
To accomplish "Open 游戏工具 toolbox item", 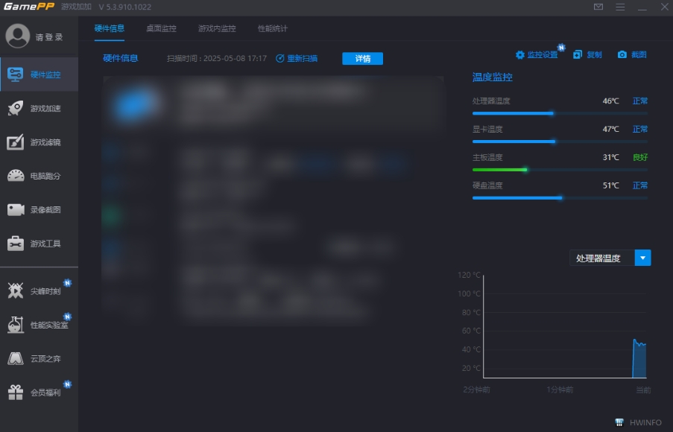I will click(39, 244).
